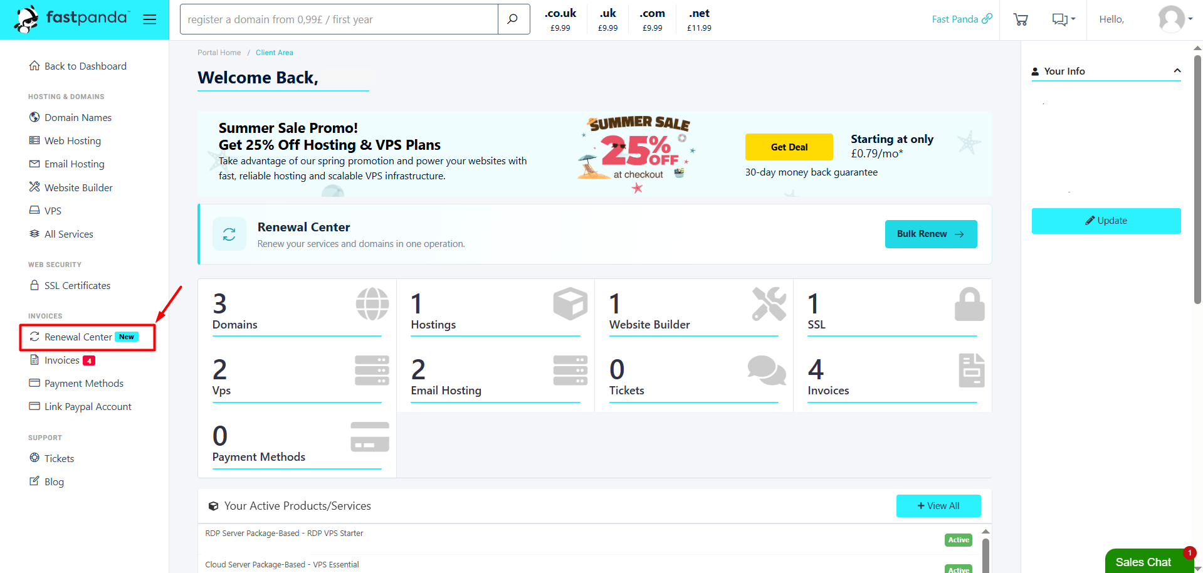Viewport: 1203px width, 573px height.
Task: Click the Email Hosting server icon
Action: [570, 370]
